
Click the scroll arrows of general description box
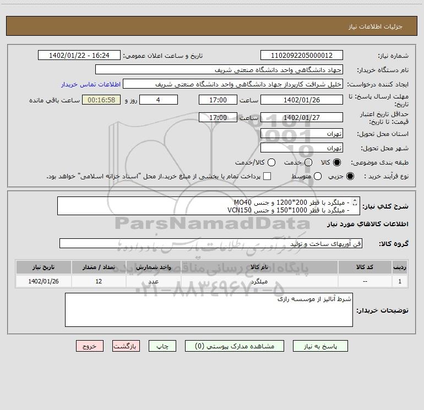355,202
